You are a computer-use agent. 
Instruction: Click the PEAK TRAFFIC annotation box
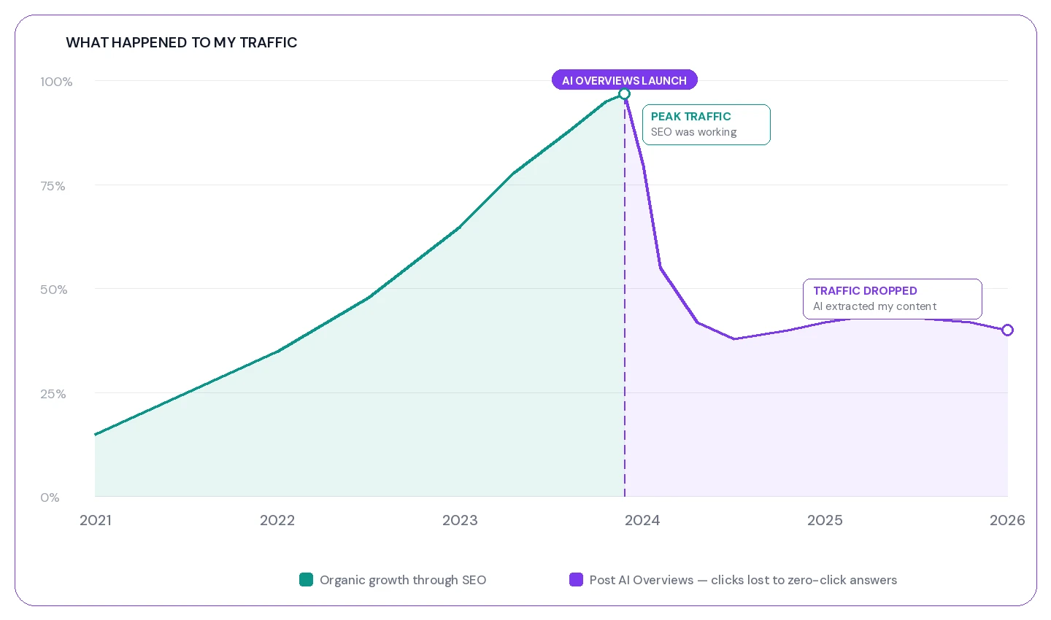(706, 125)
